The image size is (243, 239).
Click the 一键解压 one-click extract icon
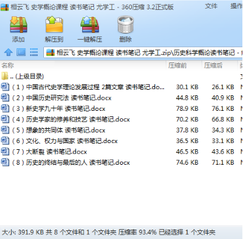pyautogui.click(x=90, y=25)
